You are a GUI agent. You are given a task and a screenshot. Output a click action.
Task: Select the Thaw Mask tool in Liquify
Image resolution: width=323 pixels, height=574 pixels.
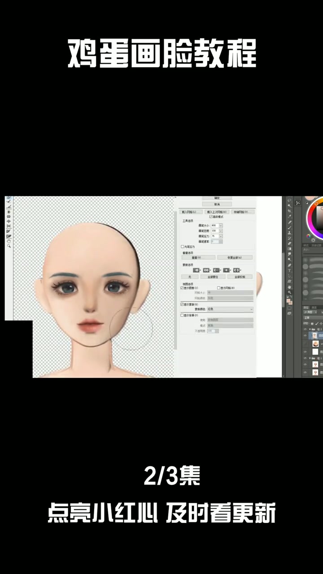click(x=9, y=236)
